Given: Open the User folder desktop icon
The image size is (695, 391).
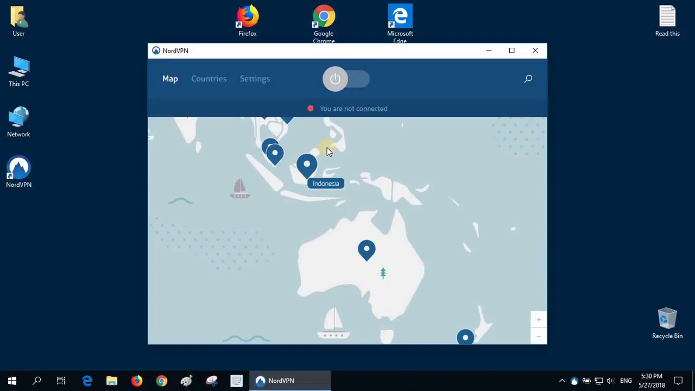Looking at the screenshot, I should click(x=18, y=22).
